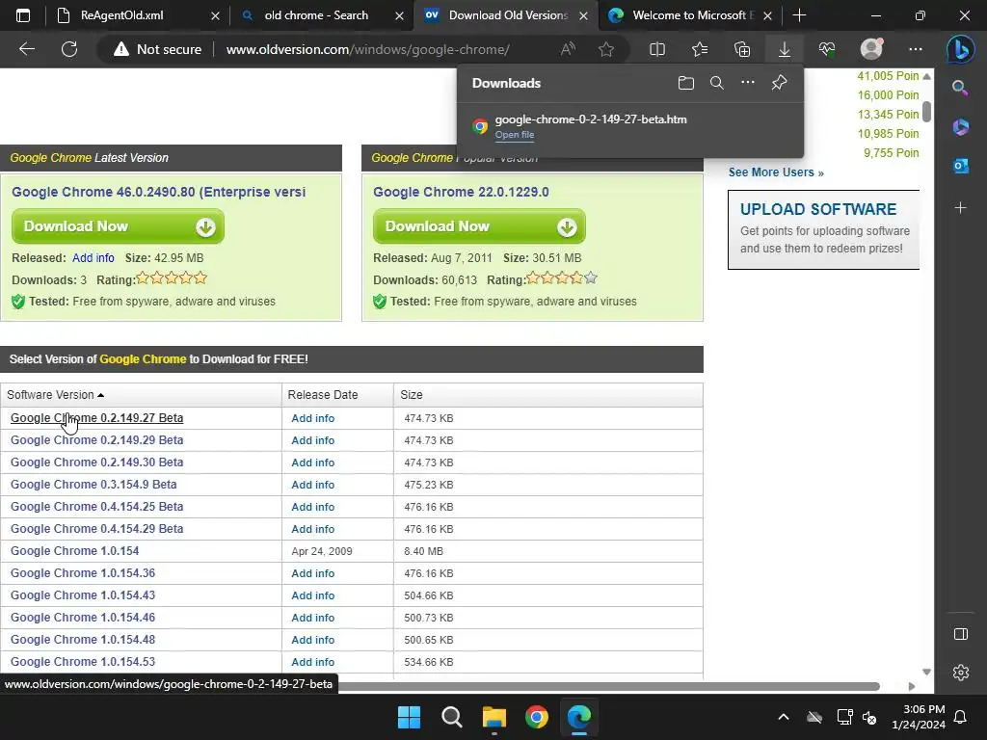Open the tab actions menu icon
This screenshot has height=740, width=987.
point(23,15)
